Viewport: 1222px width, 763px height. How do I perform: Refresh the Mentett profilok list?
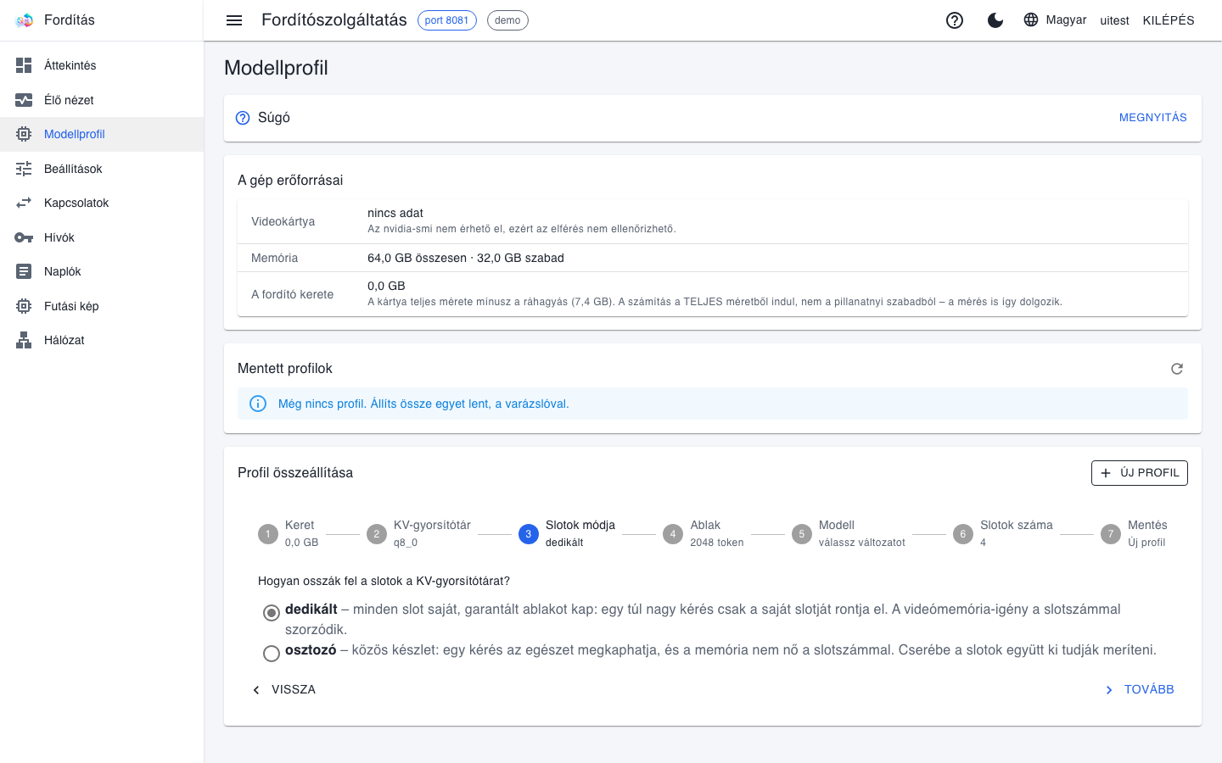point(1177,369)
